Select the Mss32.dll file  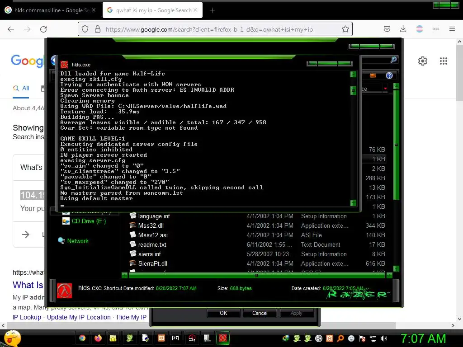151,226
